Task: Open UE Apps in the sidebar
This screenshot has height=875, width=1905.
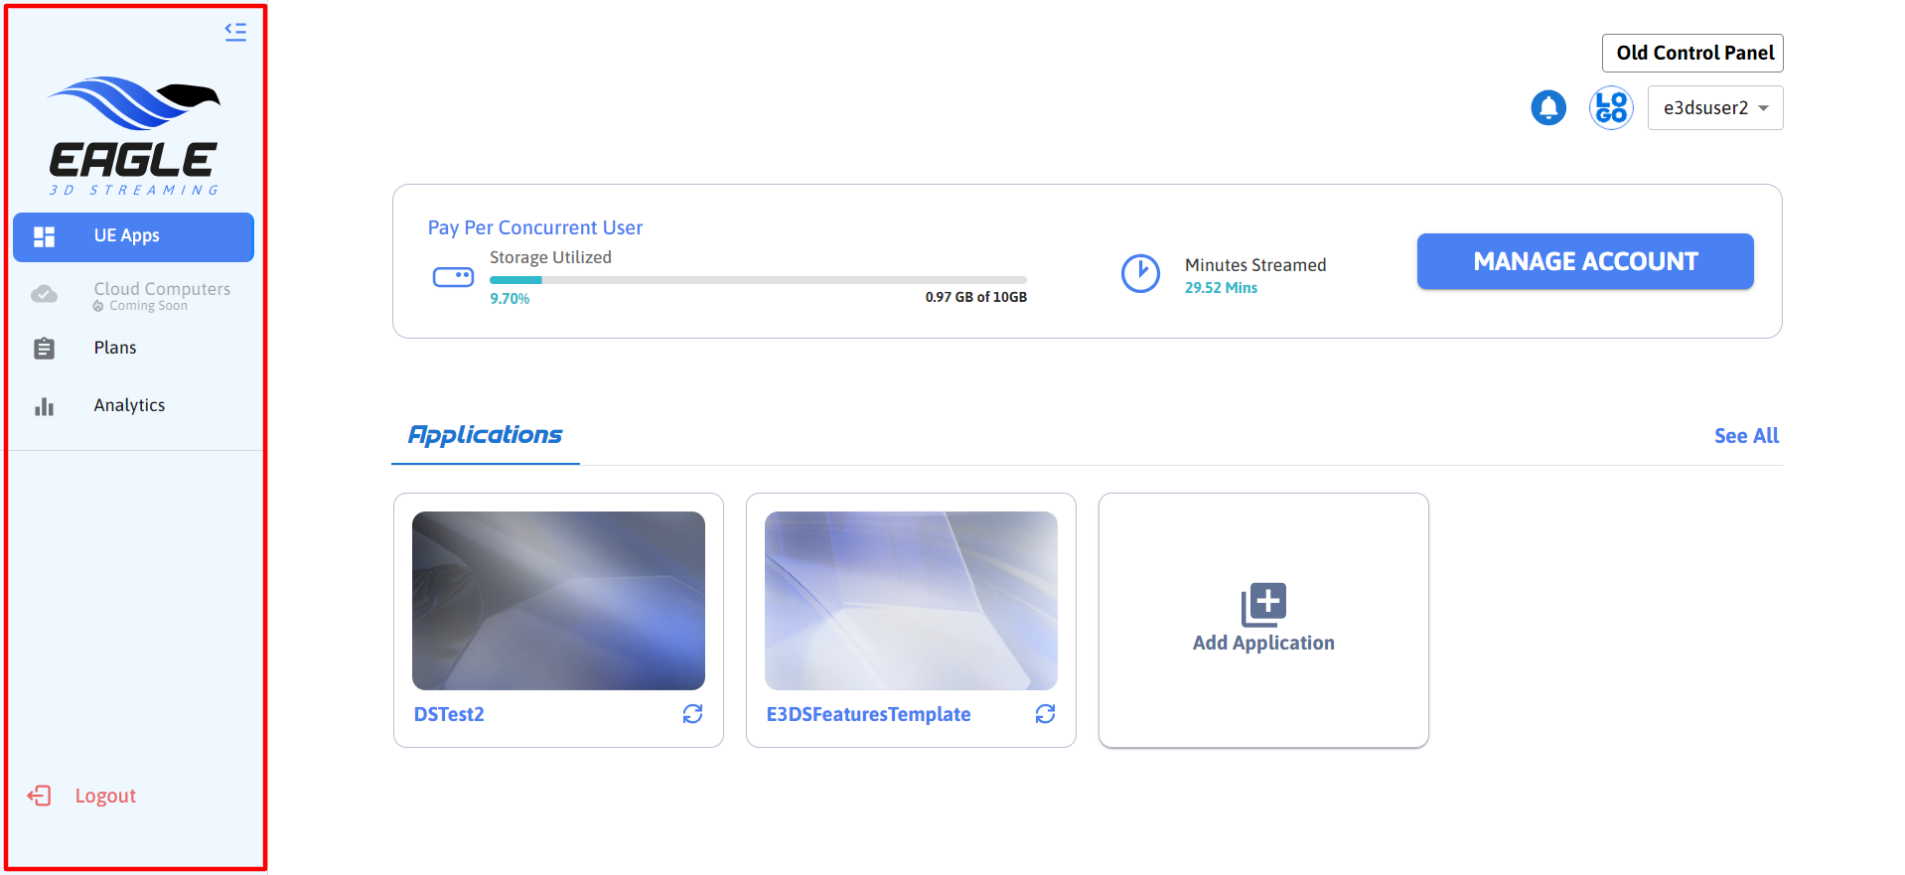Action: (133, 236)
